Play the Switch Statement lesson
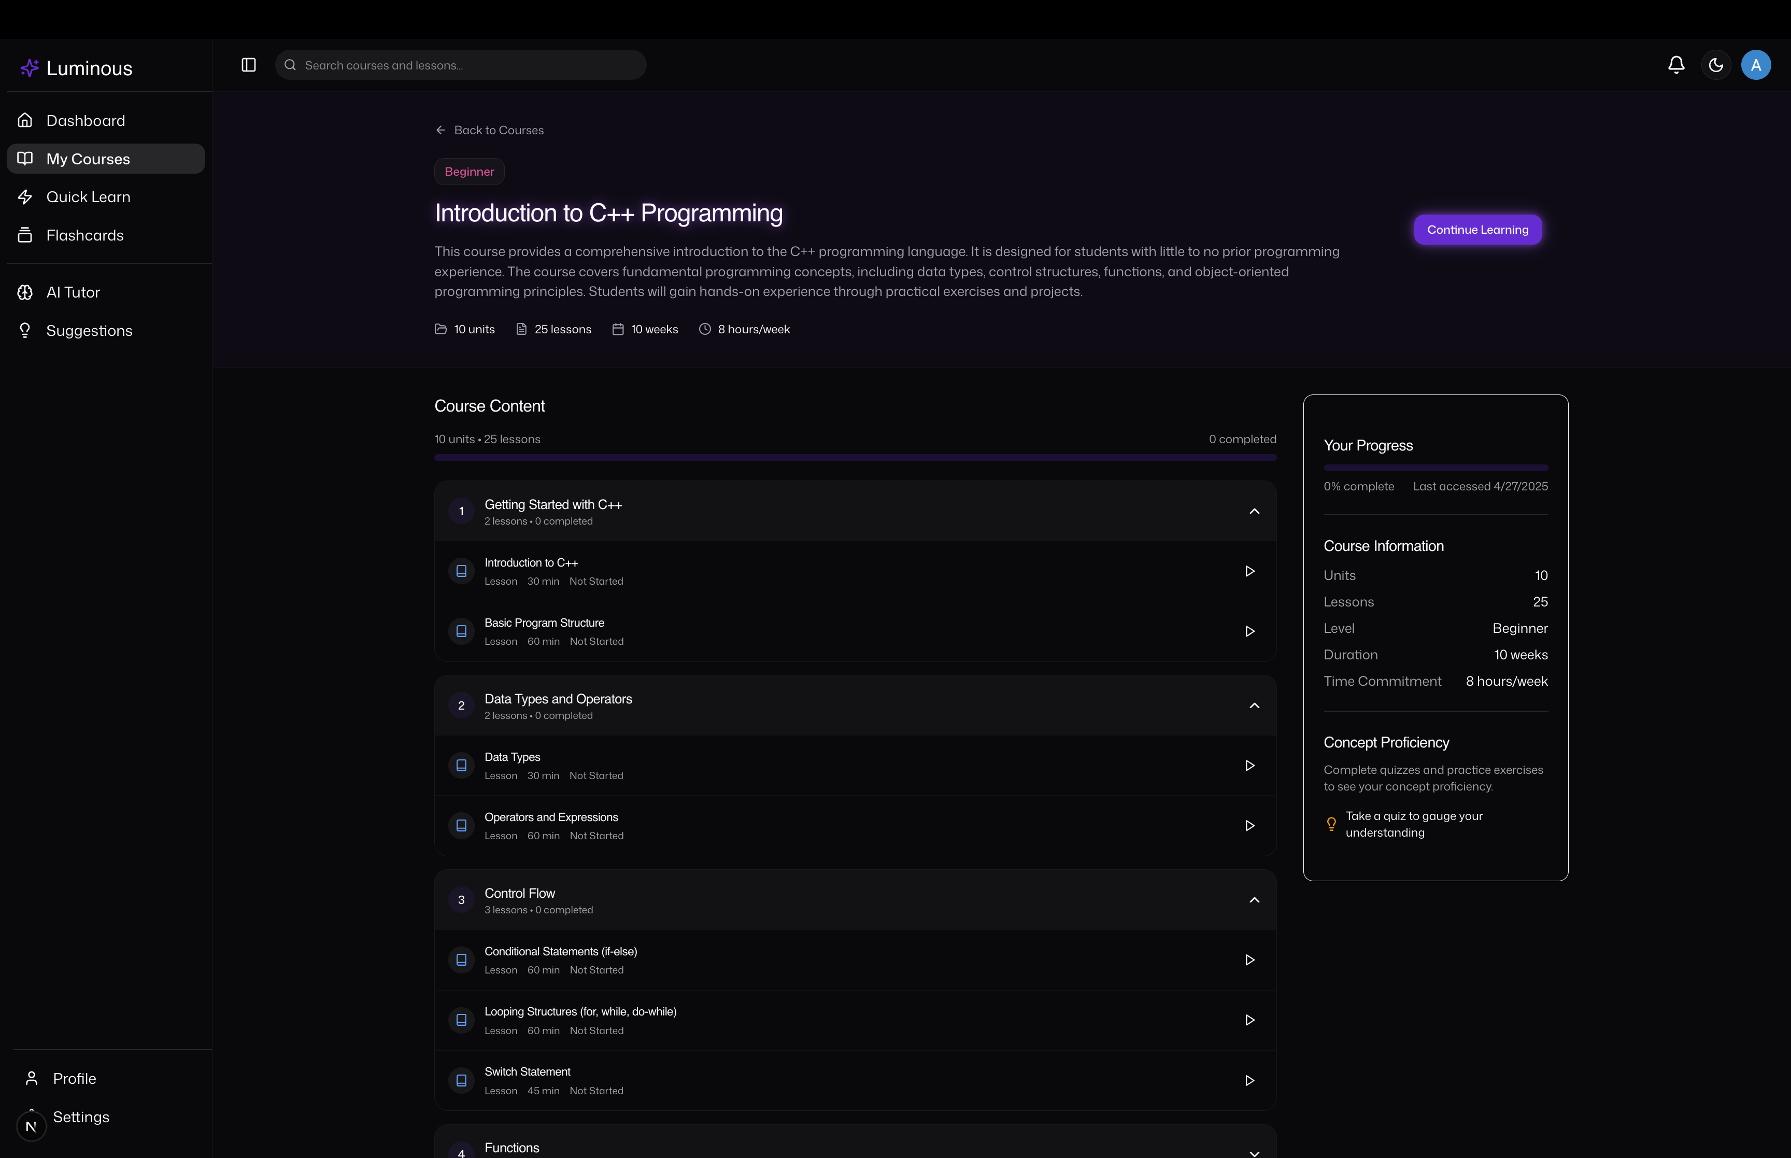The width and height of the screenshot is (1791, 1158). (1249, 1081)
